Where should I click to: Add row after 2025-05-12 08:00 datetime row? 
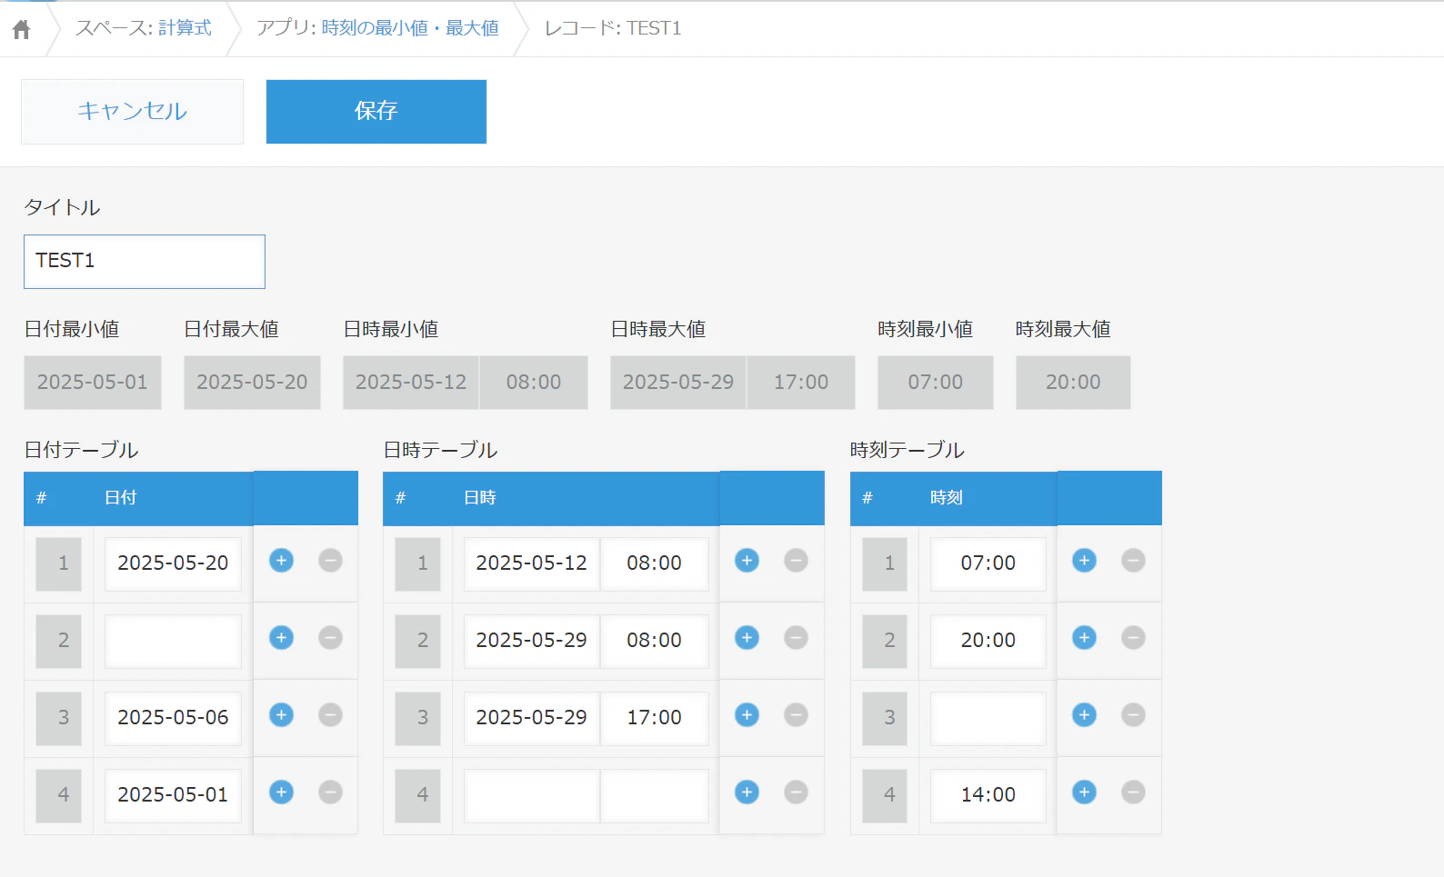pyautogui.click(x=747, y=561)
